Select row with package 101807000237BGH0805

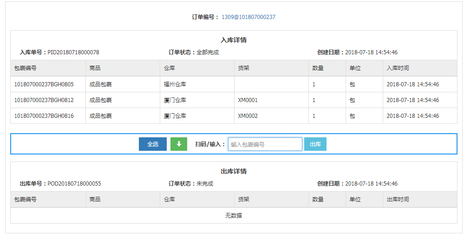(44, 84)
